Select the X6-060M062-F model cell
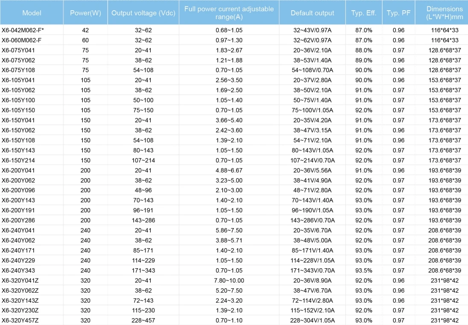The height and width of the screenshot is (325, 468). (x=21, y=40)
